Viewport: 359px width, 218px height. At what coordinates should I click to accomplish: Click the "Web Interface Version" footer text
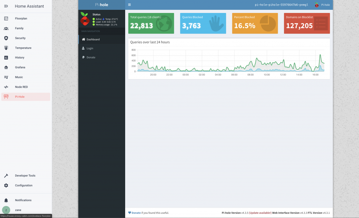point(286,213)
